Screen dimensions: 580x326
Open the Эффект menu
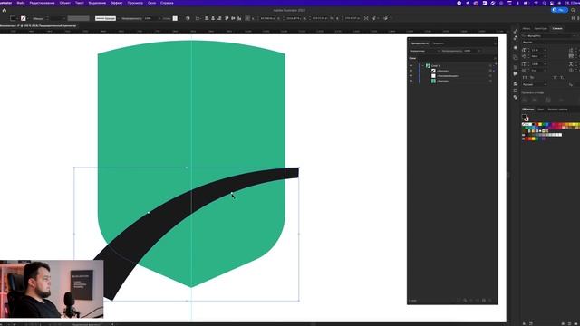(117, 3)
